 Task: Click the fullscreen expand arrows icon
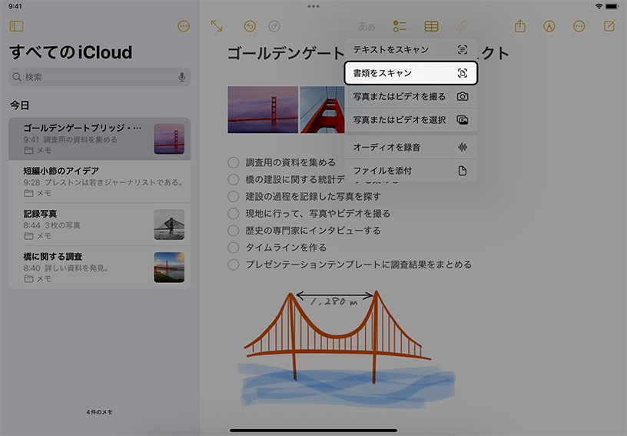217,26
